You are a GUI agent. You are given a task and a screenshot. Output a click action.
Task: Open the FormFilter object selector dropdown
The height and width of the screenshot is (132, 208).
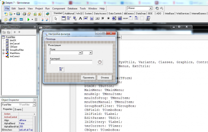[34, 105]
